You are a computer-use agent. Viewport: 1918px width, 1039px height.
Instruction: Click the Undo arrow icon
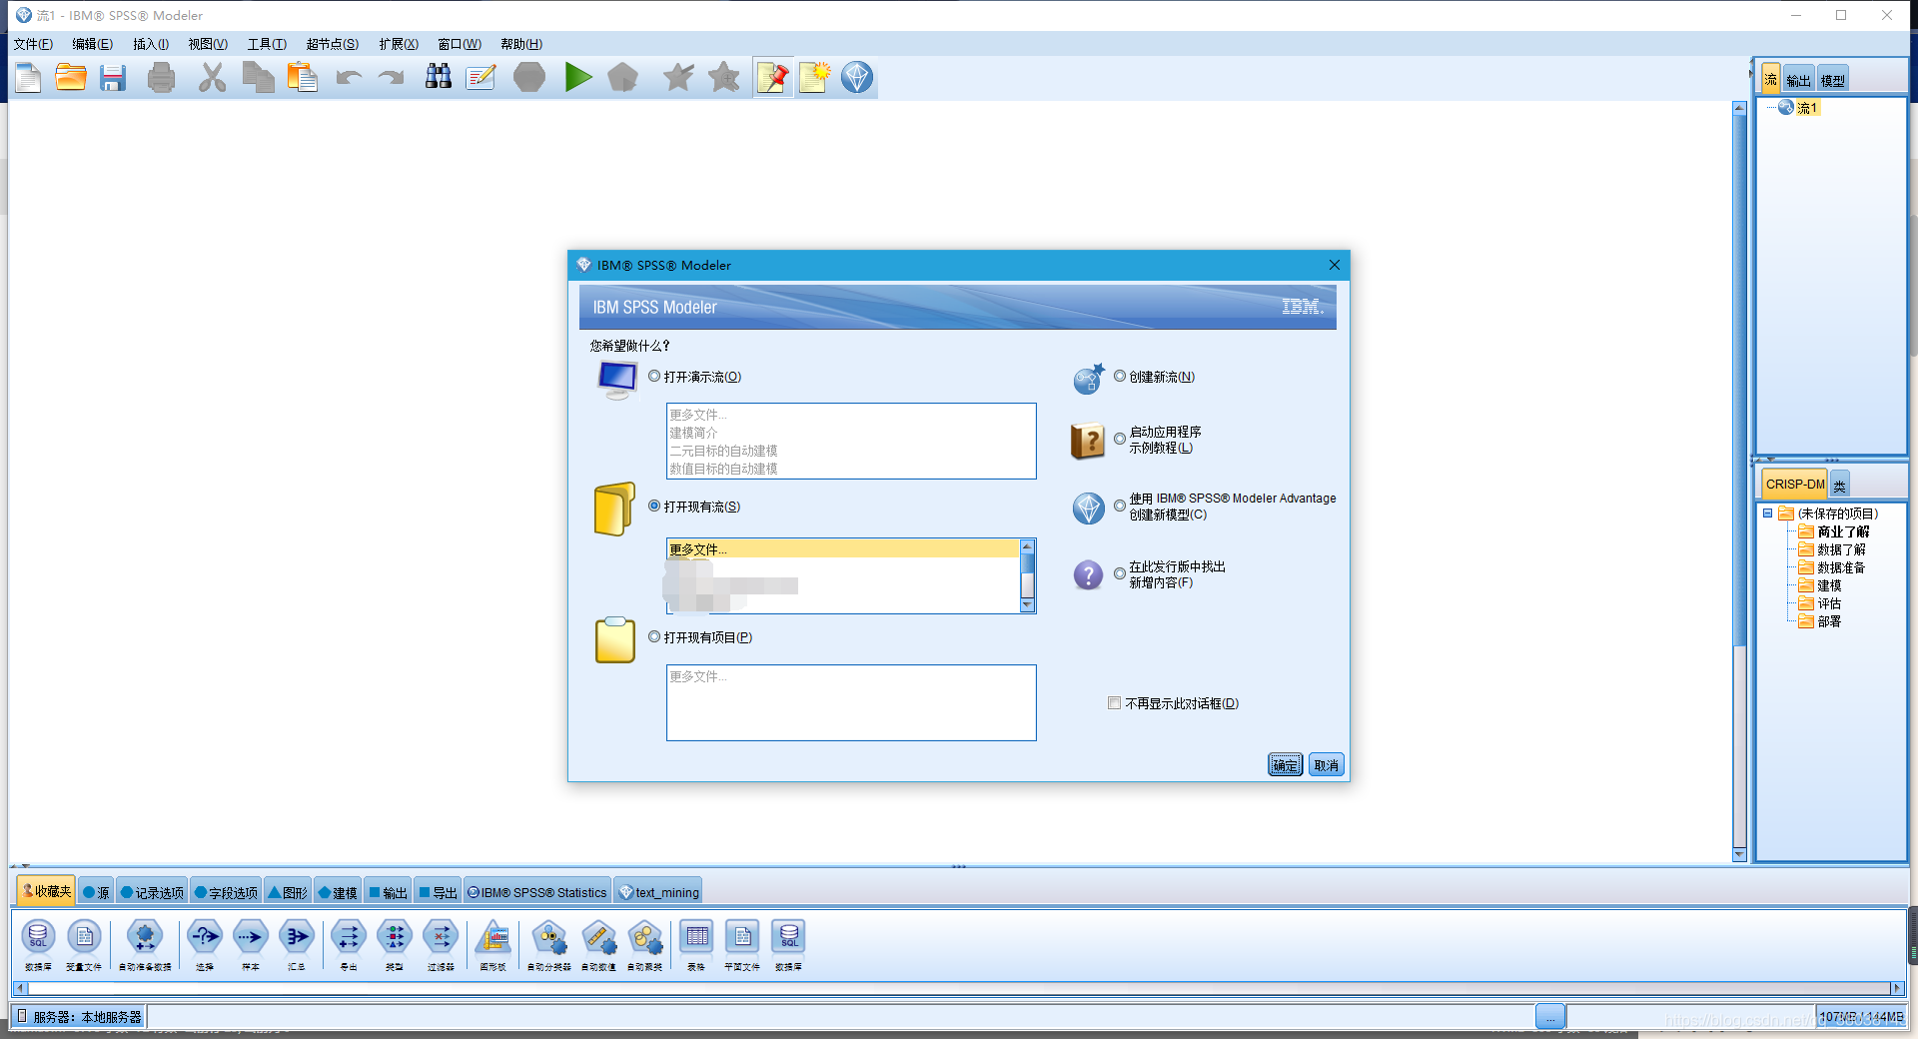click(349, 78)
